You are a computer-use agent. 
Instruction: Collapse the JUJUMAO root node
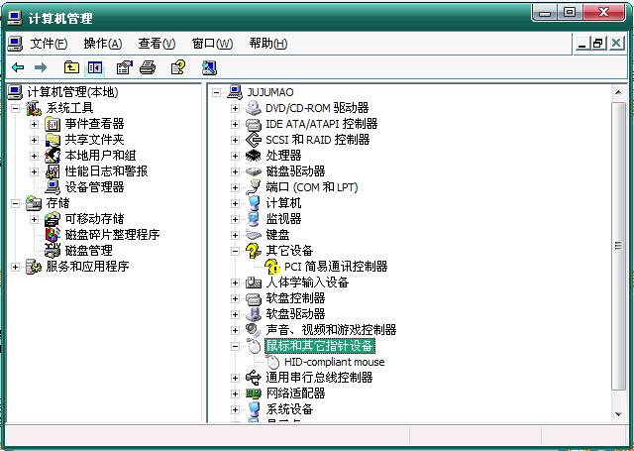(x=216, y=92)
